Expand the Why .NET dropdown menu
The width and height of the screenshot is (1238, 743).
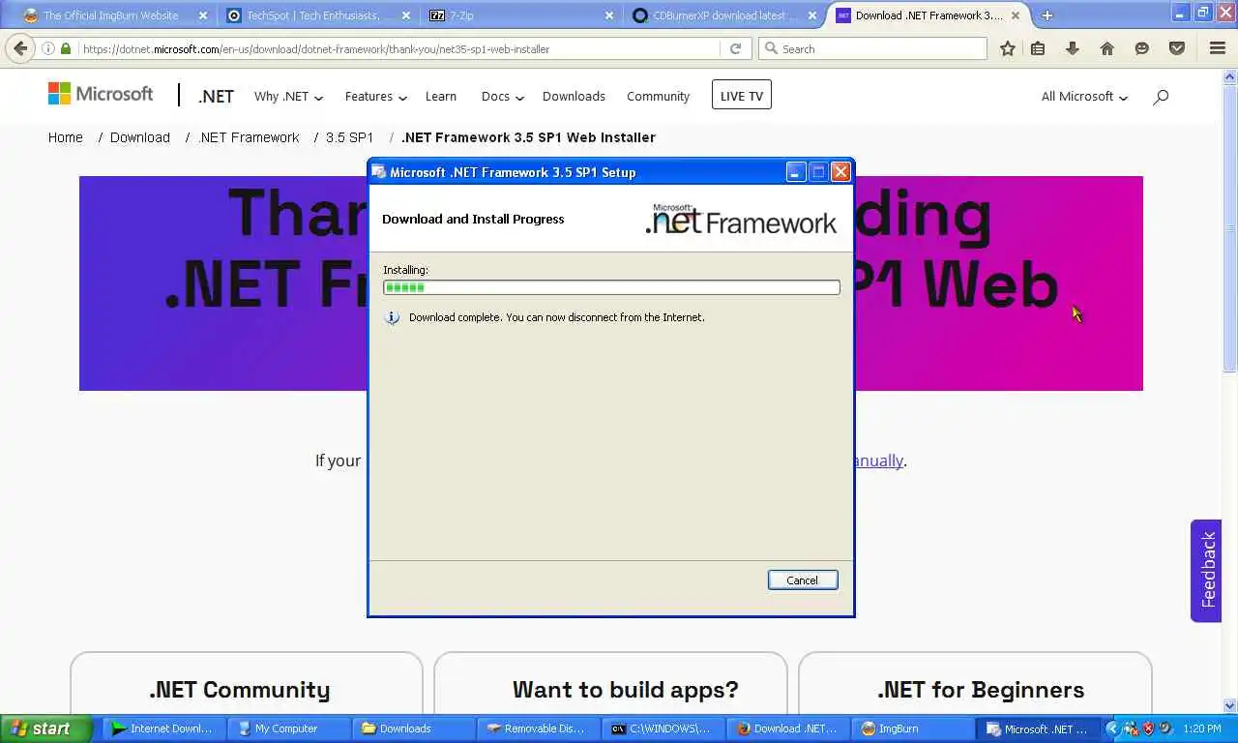coord(288,96)
